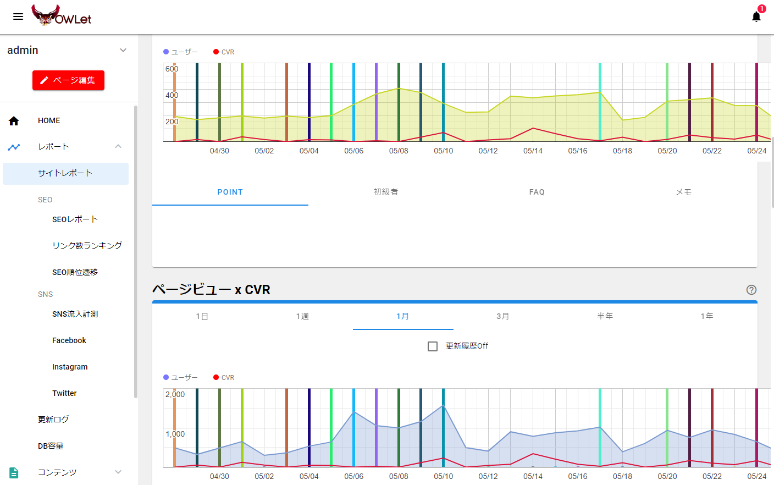Click the HOME house icon
The width and height of the screenshot is (774, 485).
click(14, 121)
